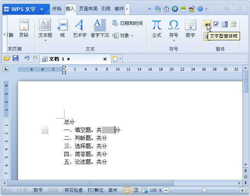Click the WPS 文字 application menu button
The image size is (250, 196).
coord(25,9)
